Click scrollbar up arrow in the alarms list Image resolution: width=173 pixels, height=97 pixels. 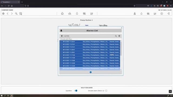click(x=121, y=41)
